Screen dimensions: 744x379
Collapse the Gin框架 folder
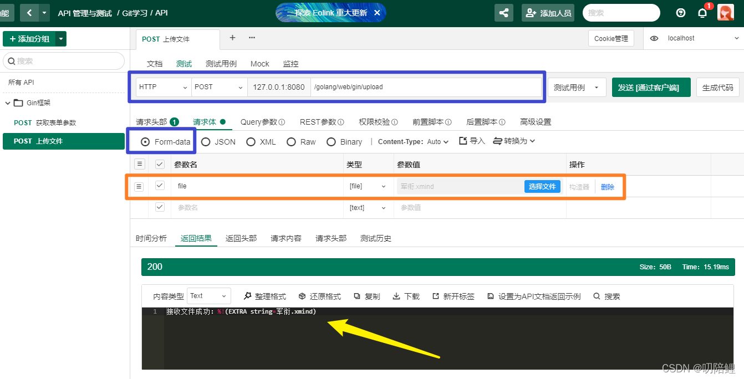point(8,103)
